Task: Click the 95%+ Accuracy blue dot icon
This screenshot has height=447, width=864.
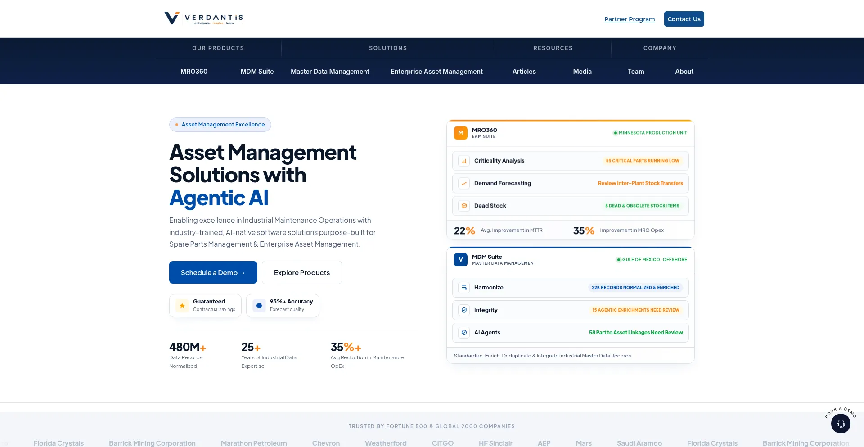Action: pyautogui.click(x=259, y=306)
